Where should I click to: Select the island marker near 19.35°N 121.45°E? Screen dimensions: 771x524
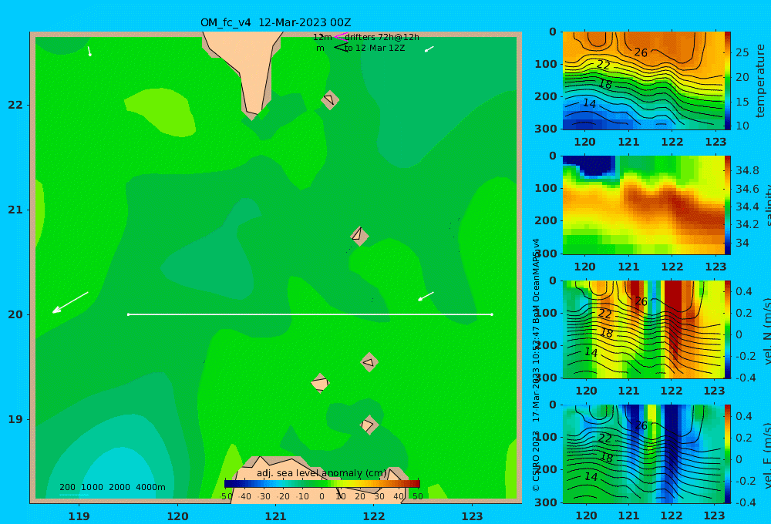(x=320, y=383)
